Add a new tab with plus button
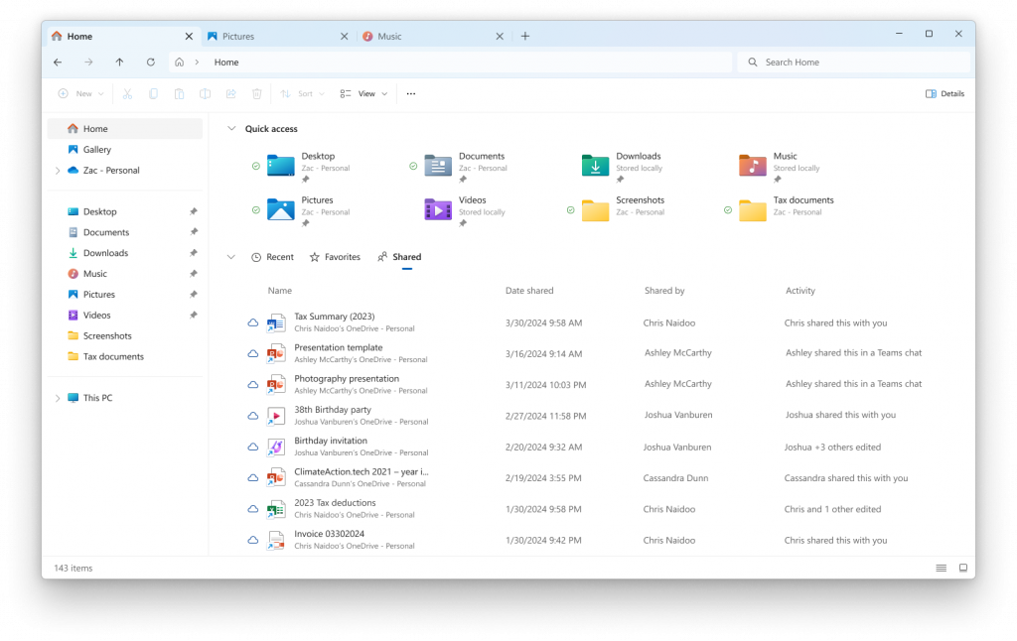This screenshot has height=641, width=1017. coord(525,37)
